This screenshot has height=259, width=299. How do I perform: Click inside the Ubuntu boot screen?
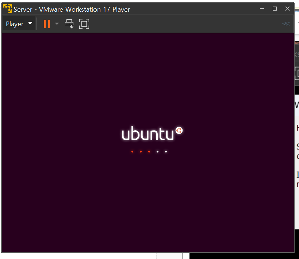(148, 143)
